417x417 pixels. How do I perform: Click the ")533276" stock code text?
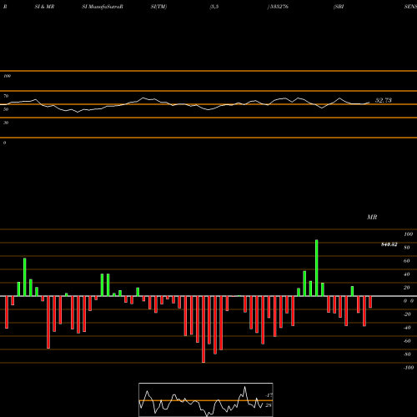(x=278, y=7)
